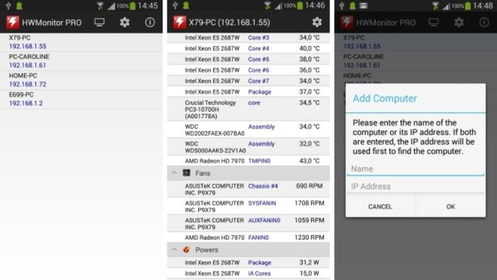Select PC-CAROLINE computer entry
497x280 pixels.
tap(81, 61)
